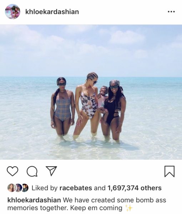Open the three-dot more options menu
182x214 pixels.
click(x=171, y=12)
